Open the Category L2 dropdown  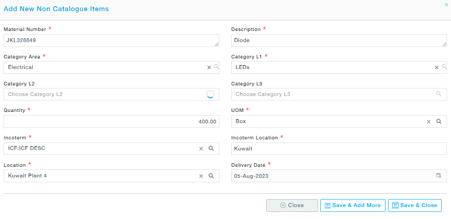click(102, 94)
